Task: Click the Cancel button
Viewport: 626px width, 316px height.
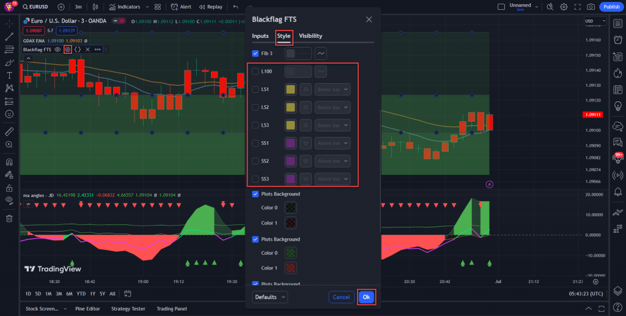Action: click(341, 297)
